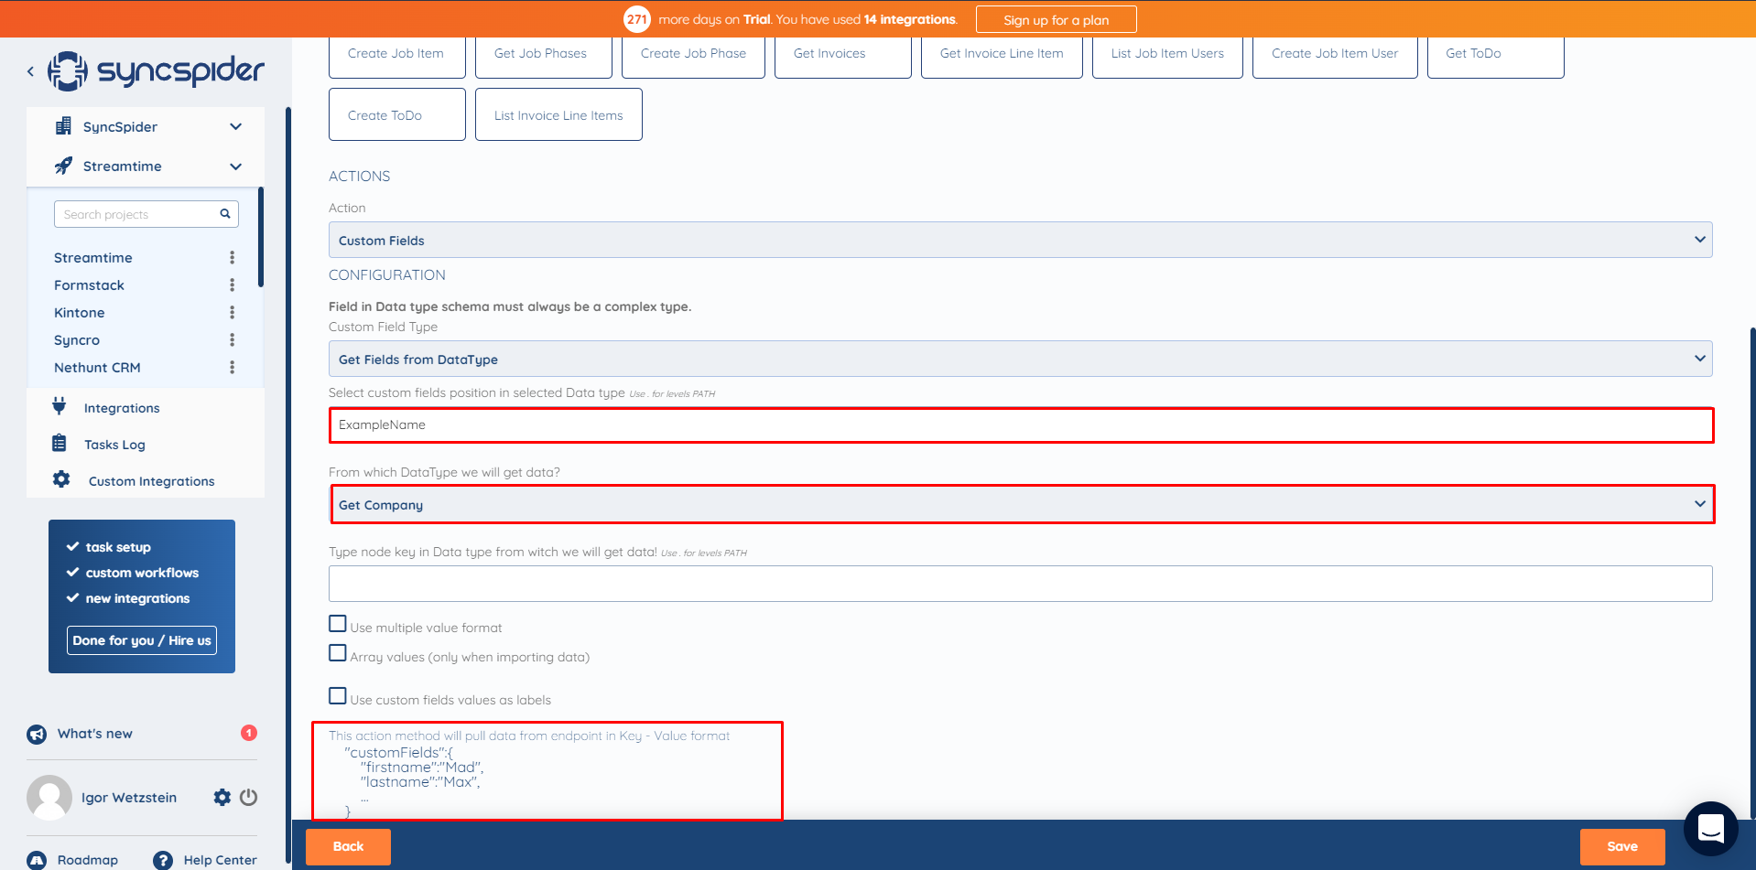Select the Create ToDo tab

(396, 114)
